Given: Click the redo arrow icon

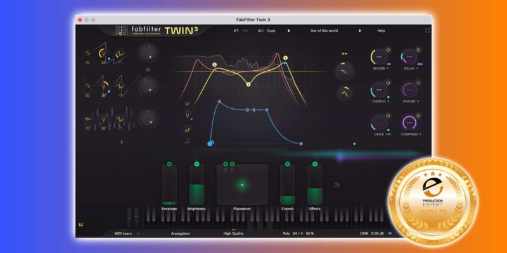Looking at the screenshot, I should coord(245,30).
